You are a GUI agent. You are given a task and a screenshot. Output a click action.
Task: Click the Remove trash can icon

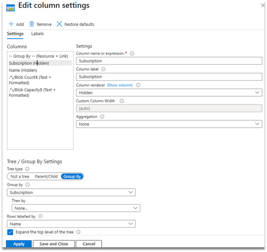pyautogui.click(x=31, y=24)
